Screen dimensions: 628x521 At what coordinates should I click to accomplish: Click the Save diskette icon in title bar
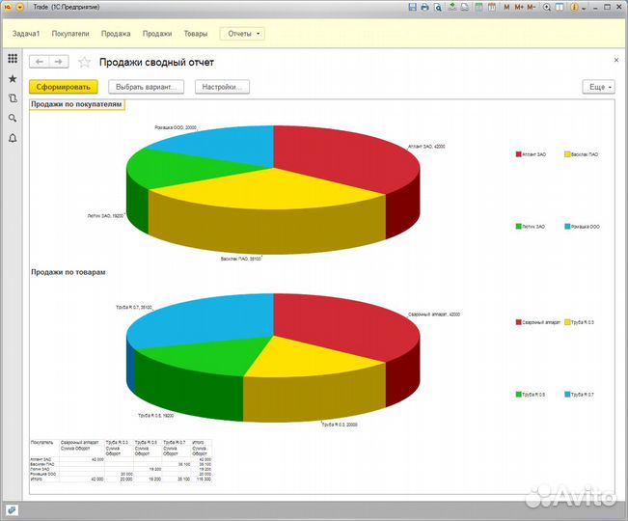413,7
